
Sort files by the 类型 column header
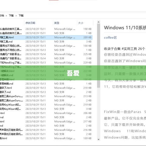[57, 23]
